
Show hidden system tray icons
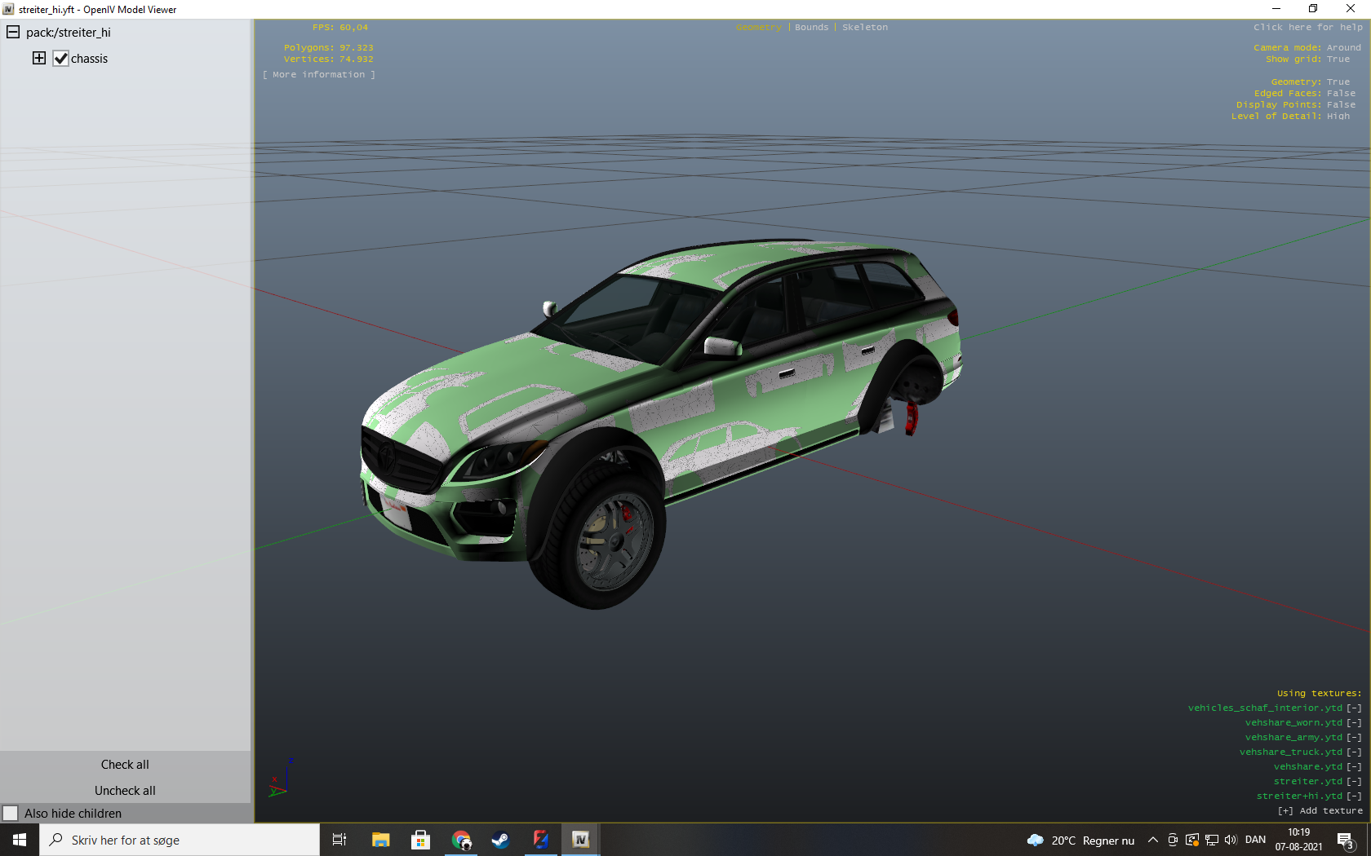(1153, 840)
